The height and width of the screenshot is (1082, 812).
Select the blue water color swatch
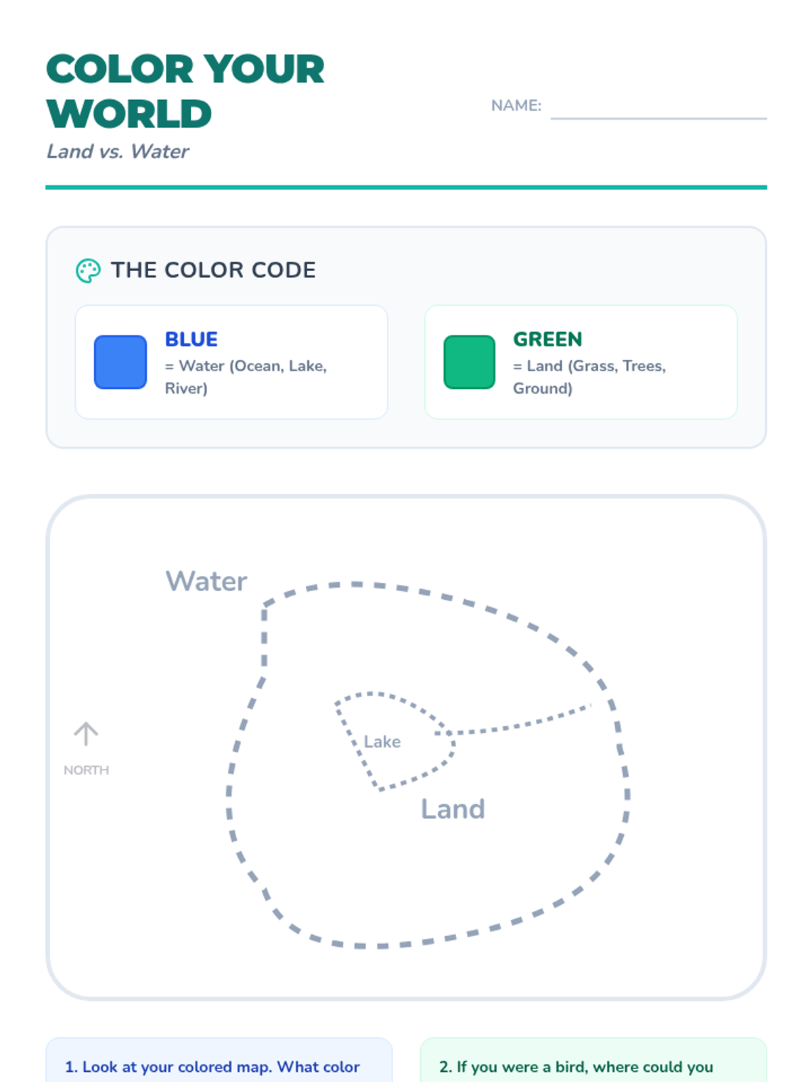point(120,362)
